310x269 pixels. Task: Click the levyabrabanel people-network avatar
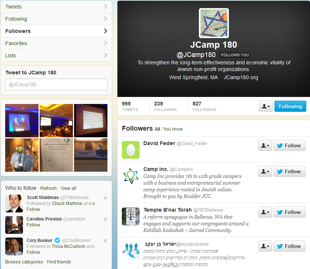point(131,250)
